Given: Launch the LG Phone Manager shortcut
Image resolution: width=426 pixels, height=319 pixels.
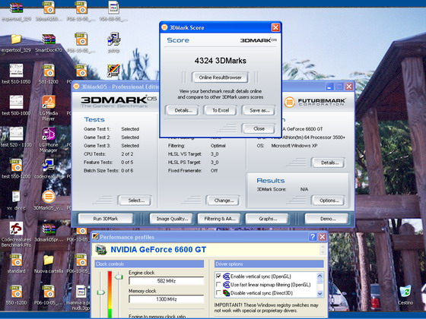Looking at the screenshot, I should (x=49, y=134).
